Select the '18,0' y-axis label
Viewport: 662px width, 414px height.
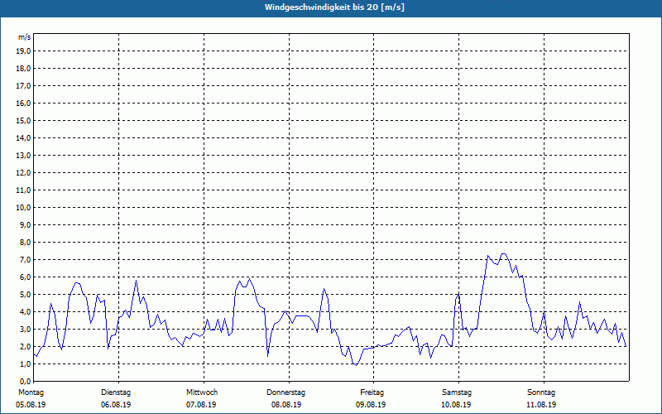pos(23,69)
